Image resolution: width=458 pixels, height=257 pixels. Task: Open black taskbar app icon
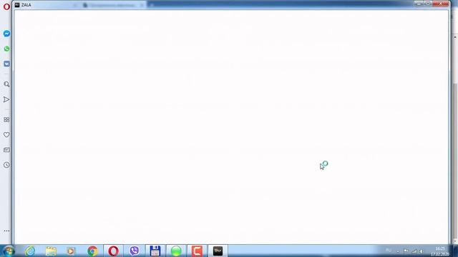point(218,251)
